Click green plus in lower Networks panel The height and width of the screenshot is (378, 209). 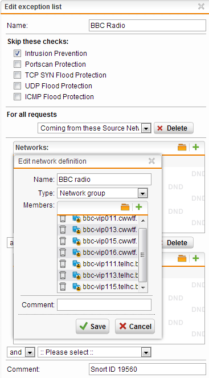click(196, 258)
